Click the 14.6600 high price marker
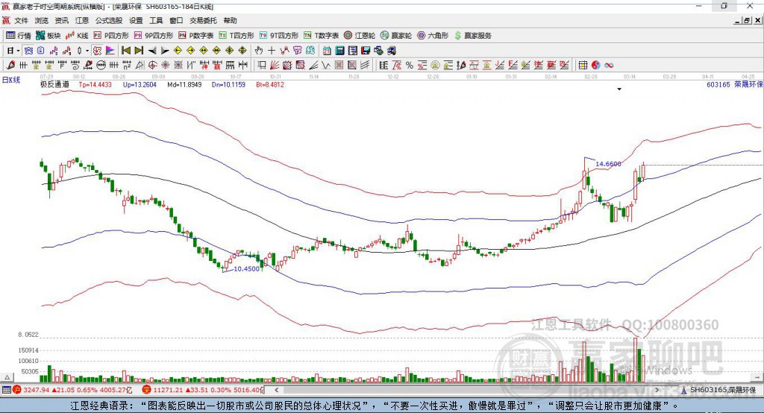This screenshot has width=764, height=413. 608,164
